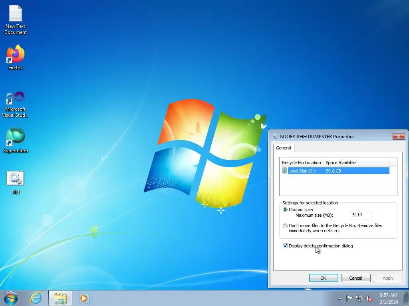The image size is (409, 306).
Task: Show hidden tray icons arrow
Action: 340,298
